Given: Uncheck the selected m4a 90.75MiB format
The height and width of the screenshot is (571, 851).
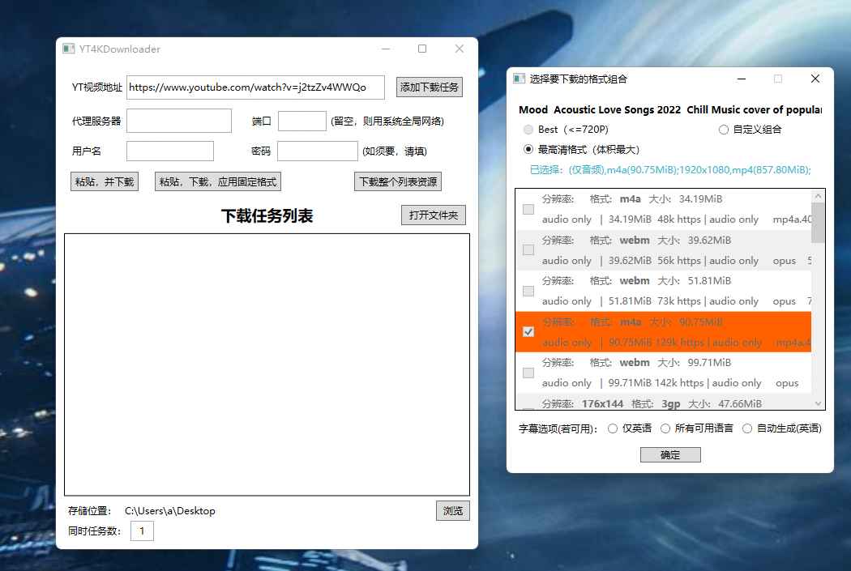Looking at the screenshot, I should tap(528, 331).
